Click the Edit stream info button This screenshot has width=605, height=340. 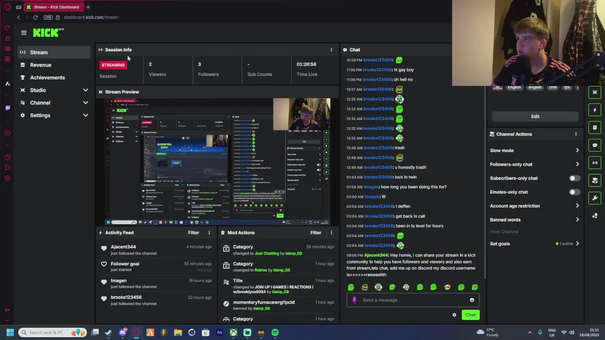pos(535,117)
